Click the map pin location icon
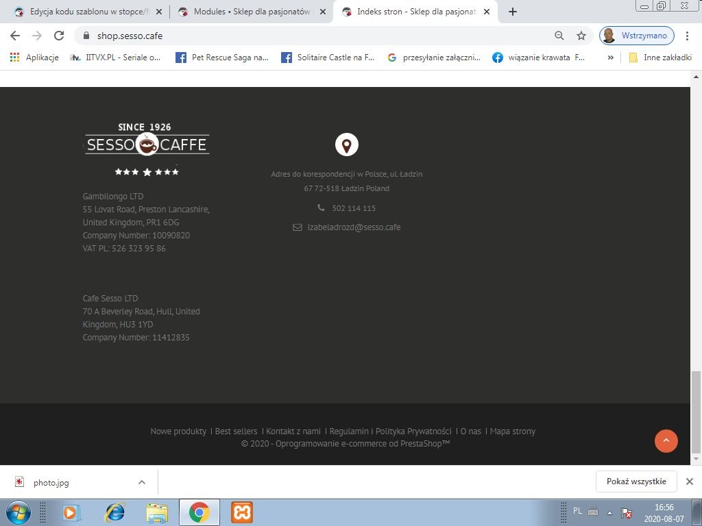Screen dimensions: 702x526 (x=346, y=145)
